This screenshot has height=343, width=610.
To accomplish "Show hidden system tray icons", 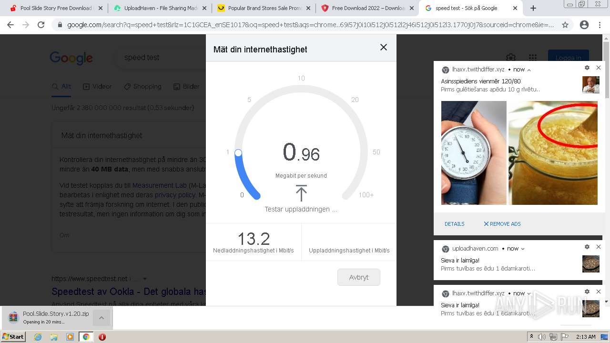I will [531, 337].
